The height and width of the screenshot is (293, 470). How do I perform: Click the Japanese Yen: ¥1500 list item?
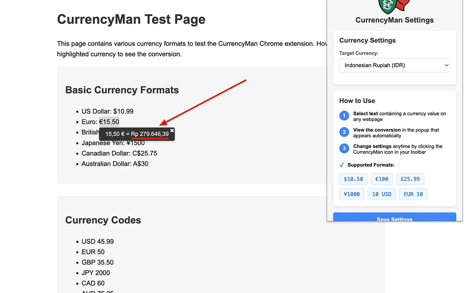click(113, 143)
